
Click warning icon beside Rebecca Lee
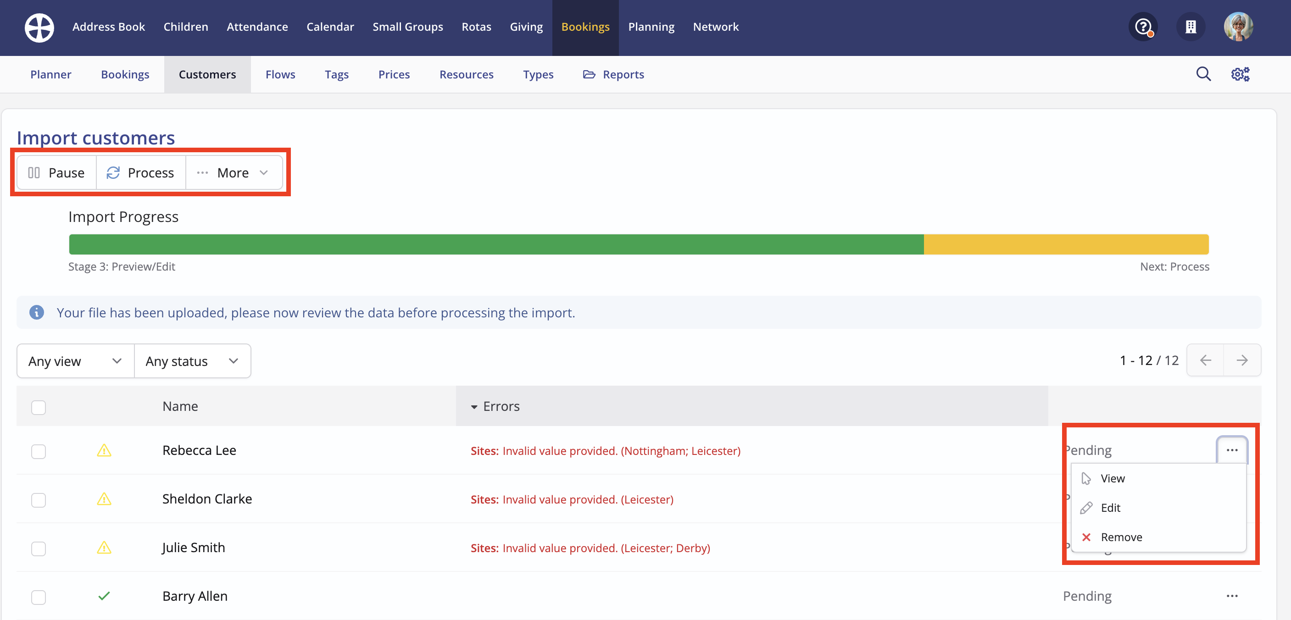pyautogui.click(x=104, y=450)
